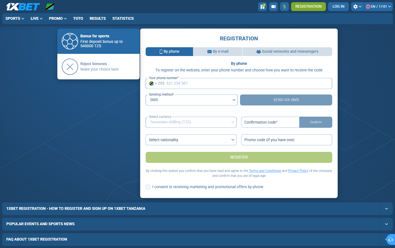Open the gift bonuses icon
This screenshot has height=248, width=395.
pos(263,7)
